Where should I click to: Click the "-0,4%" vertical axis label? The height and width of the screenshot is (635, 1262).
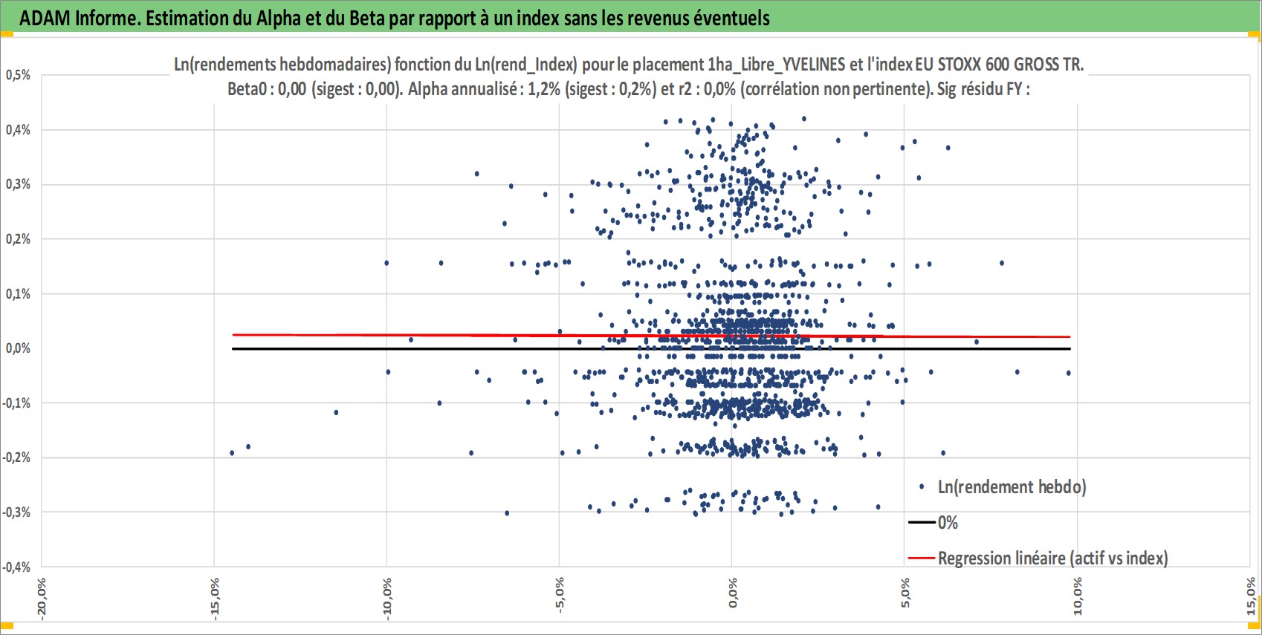click(16, 567)
